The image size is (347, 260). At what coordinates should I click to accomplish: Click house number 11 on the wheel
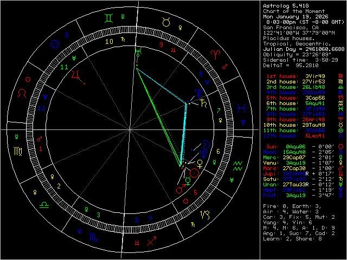64,67
